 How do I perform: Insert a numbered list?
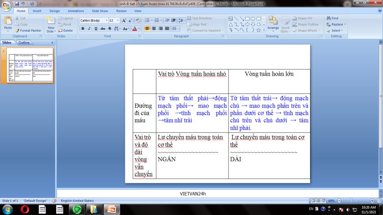157,21
